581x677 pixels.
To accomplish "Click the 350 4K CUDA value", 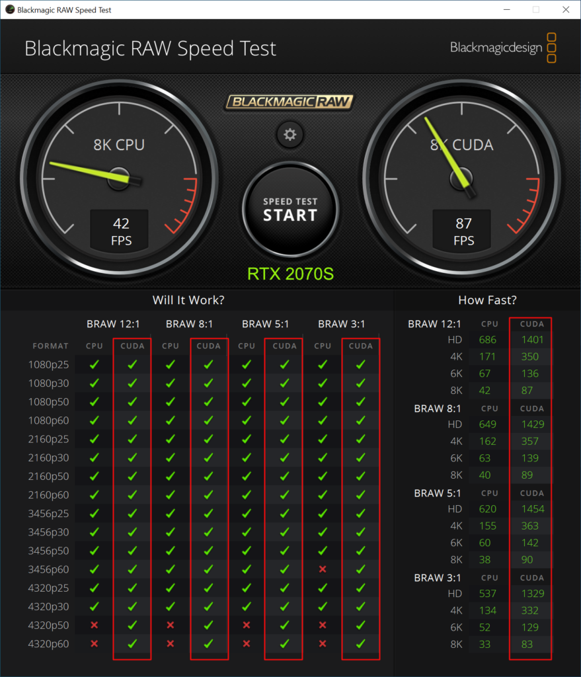I will pyautogui.click(x=529, y=356).
